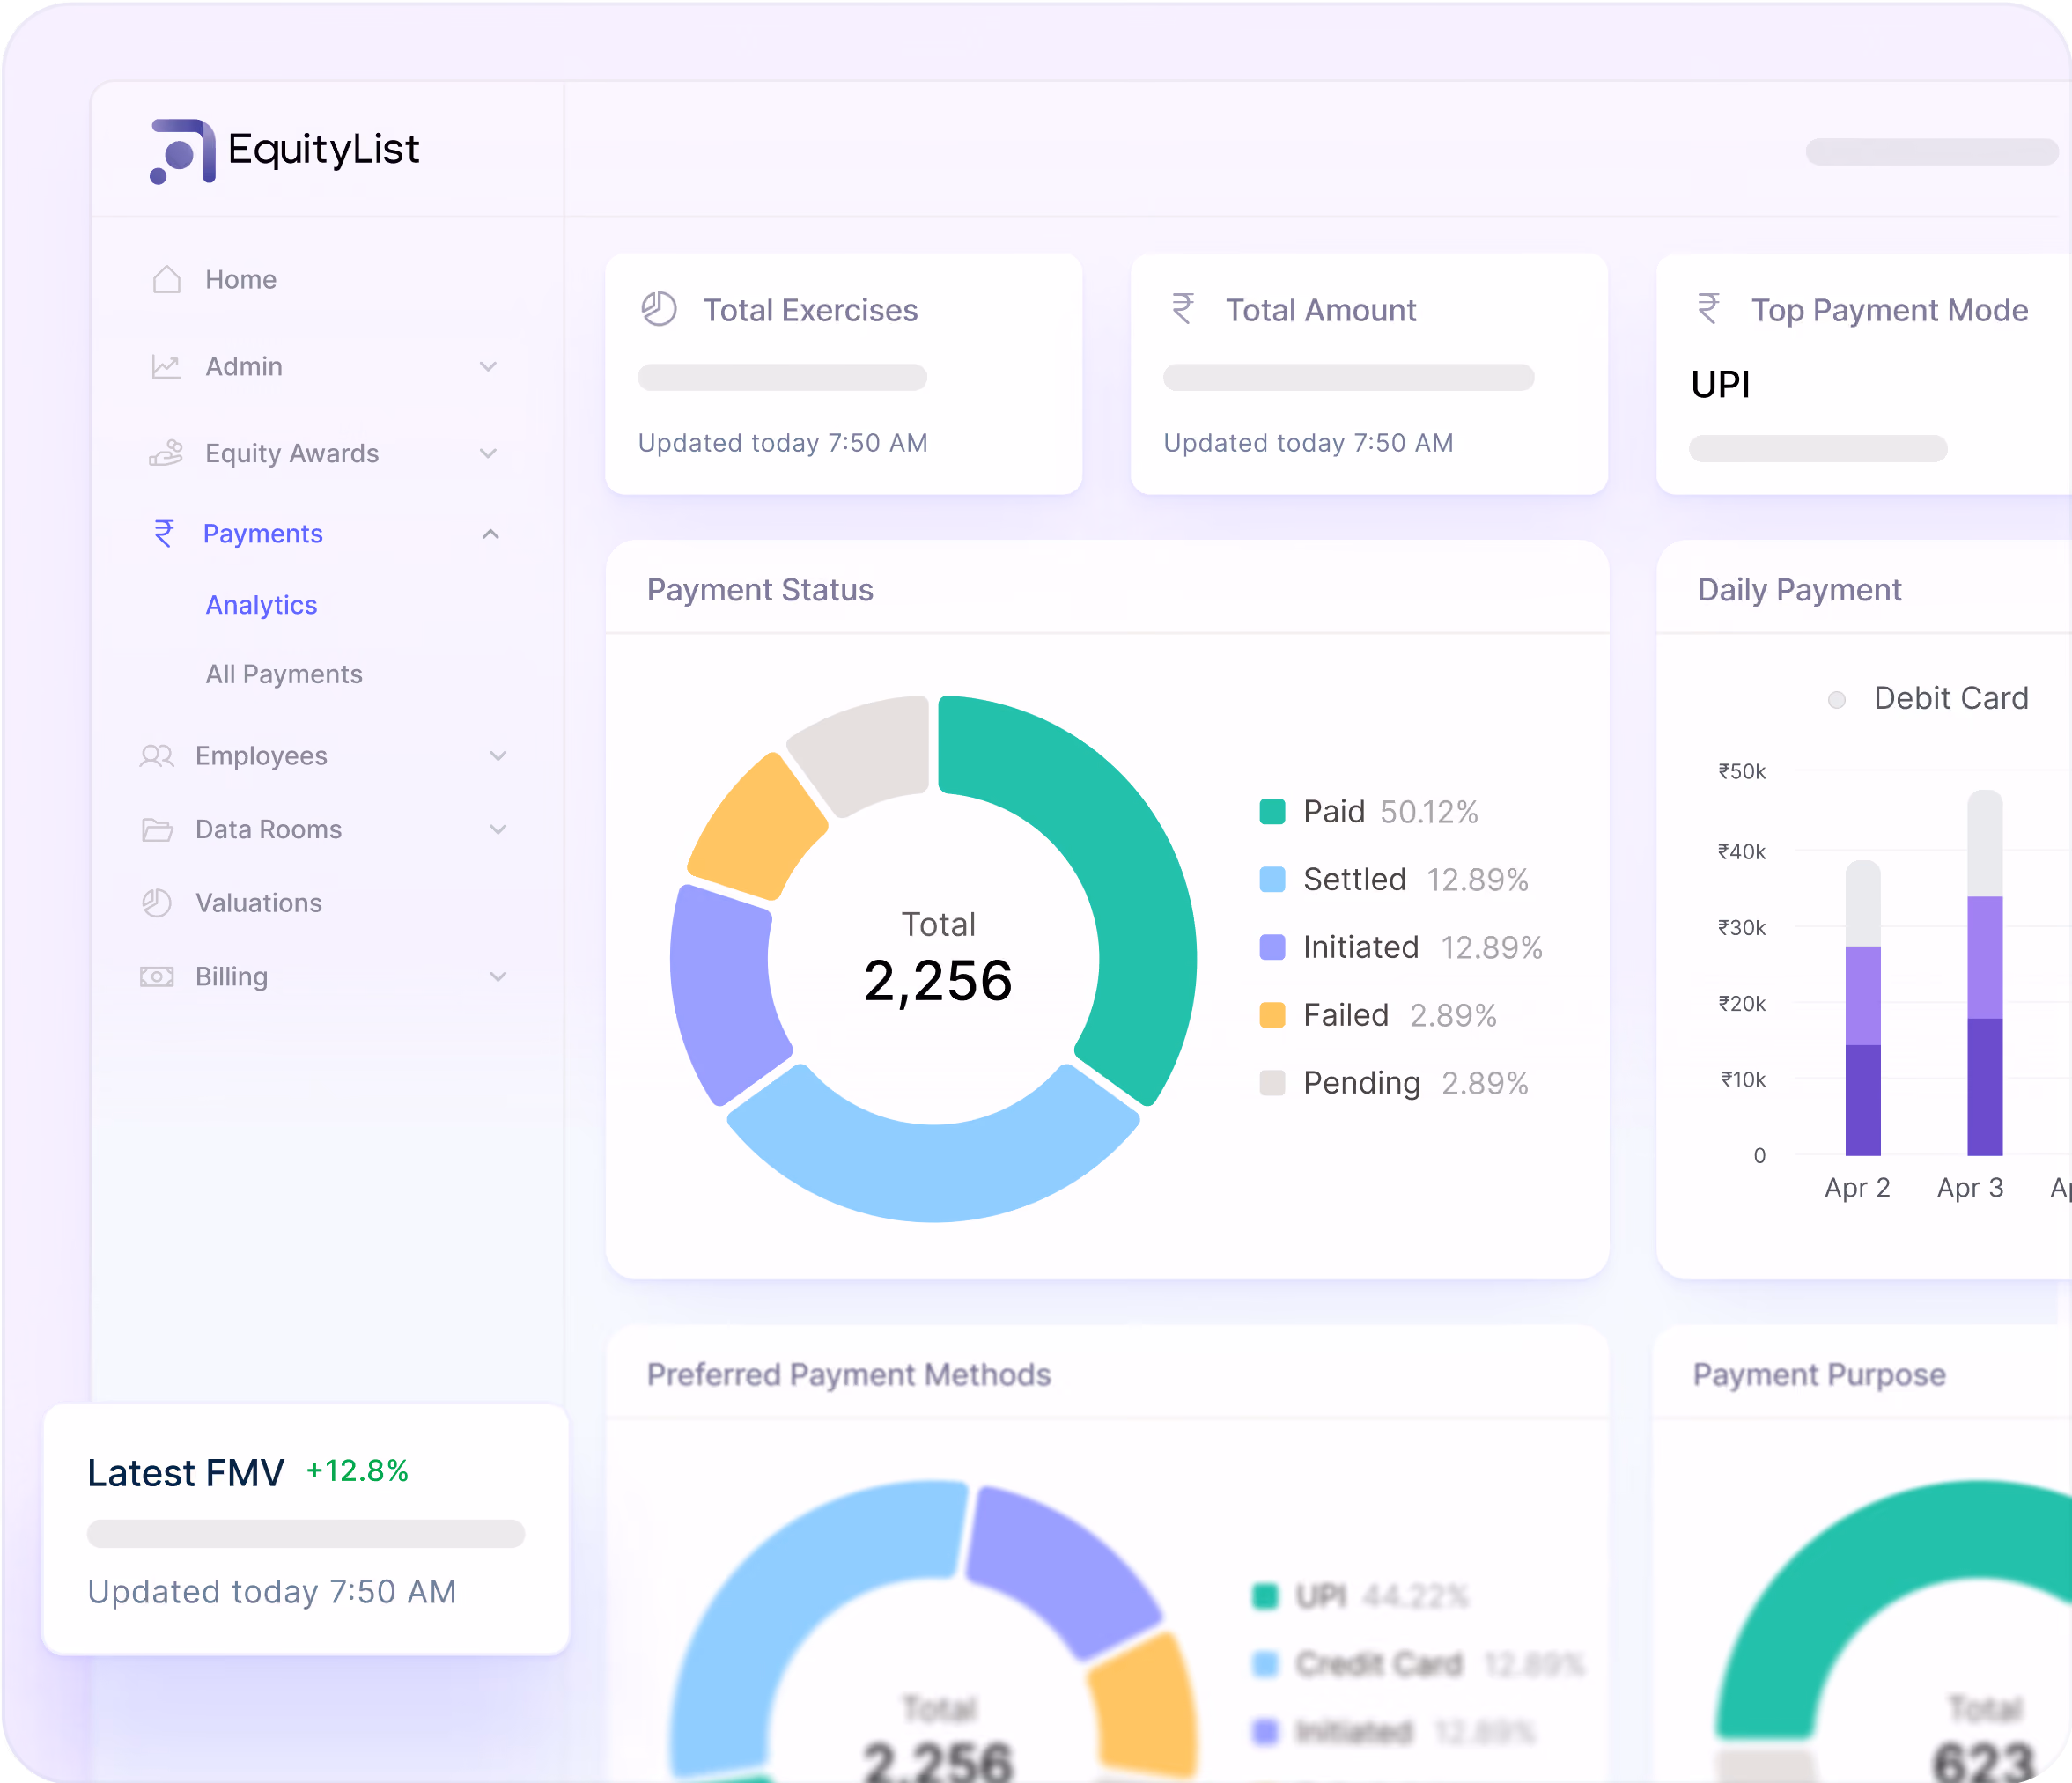The image size is (2072, 1783).
Task: Click the Pending gray legend swatch
Action: (x=1272, y=1083)
